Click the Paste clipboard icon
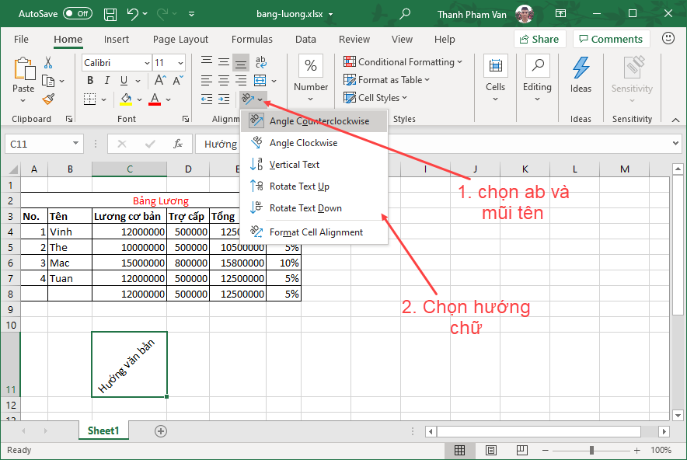This screenshot has width=687, height=460. (23, 69)
